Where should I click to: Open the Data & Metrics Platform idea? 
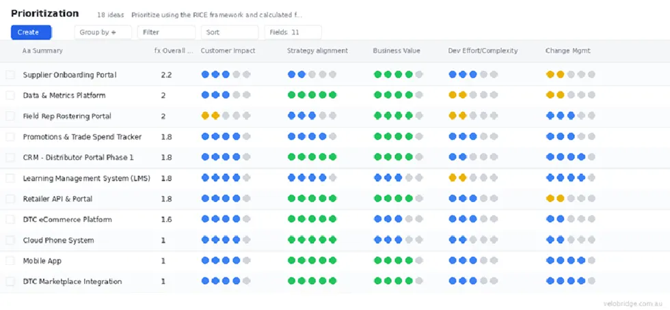(x=64, y=95)
